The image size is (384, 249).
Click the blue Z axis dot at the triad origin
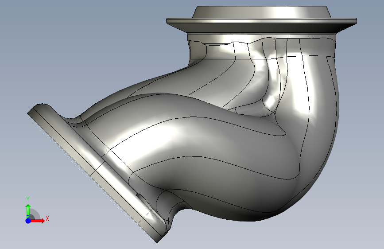(x=28, y=221)
